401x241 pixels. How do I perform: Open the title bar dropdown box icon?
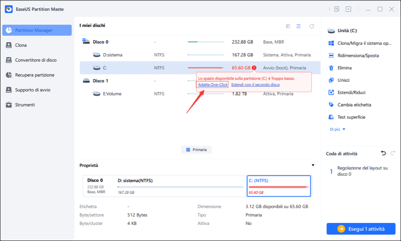click(348, 9)
